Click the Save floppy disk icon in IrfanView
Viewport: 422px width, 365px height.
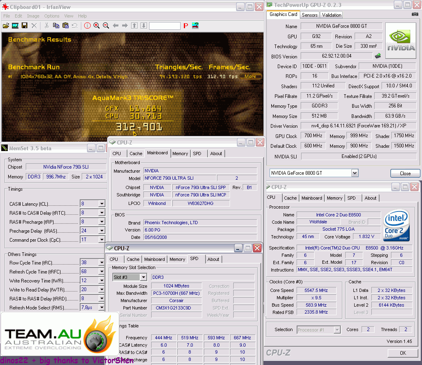pos(25,26)
